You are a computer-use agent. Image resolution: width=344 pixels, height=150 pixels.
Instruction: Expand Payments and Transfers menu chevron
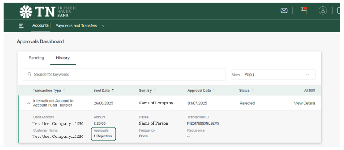103,26
